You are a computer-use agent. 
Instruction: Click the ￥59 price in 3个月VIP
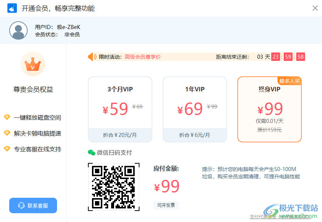(115, 109)
